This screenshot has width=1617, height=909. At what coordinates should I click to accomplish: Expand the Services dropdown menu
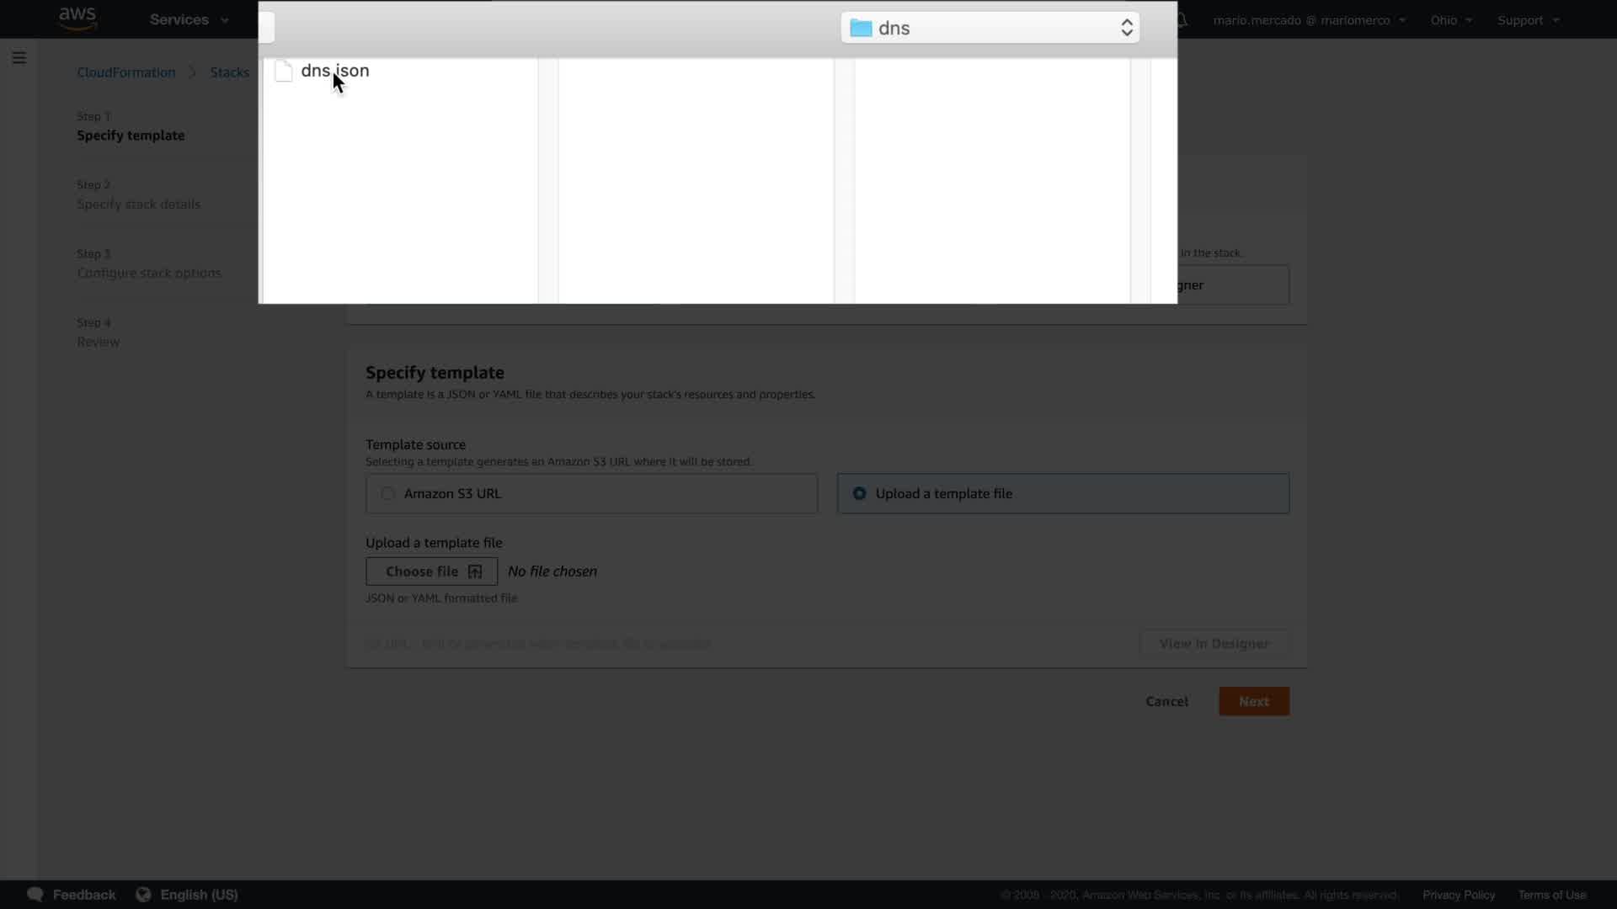click(189, 20)
